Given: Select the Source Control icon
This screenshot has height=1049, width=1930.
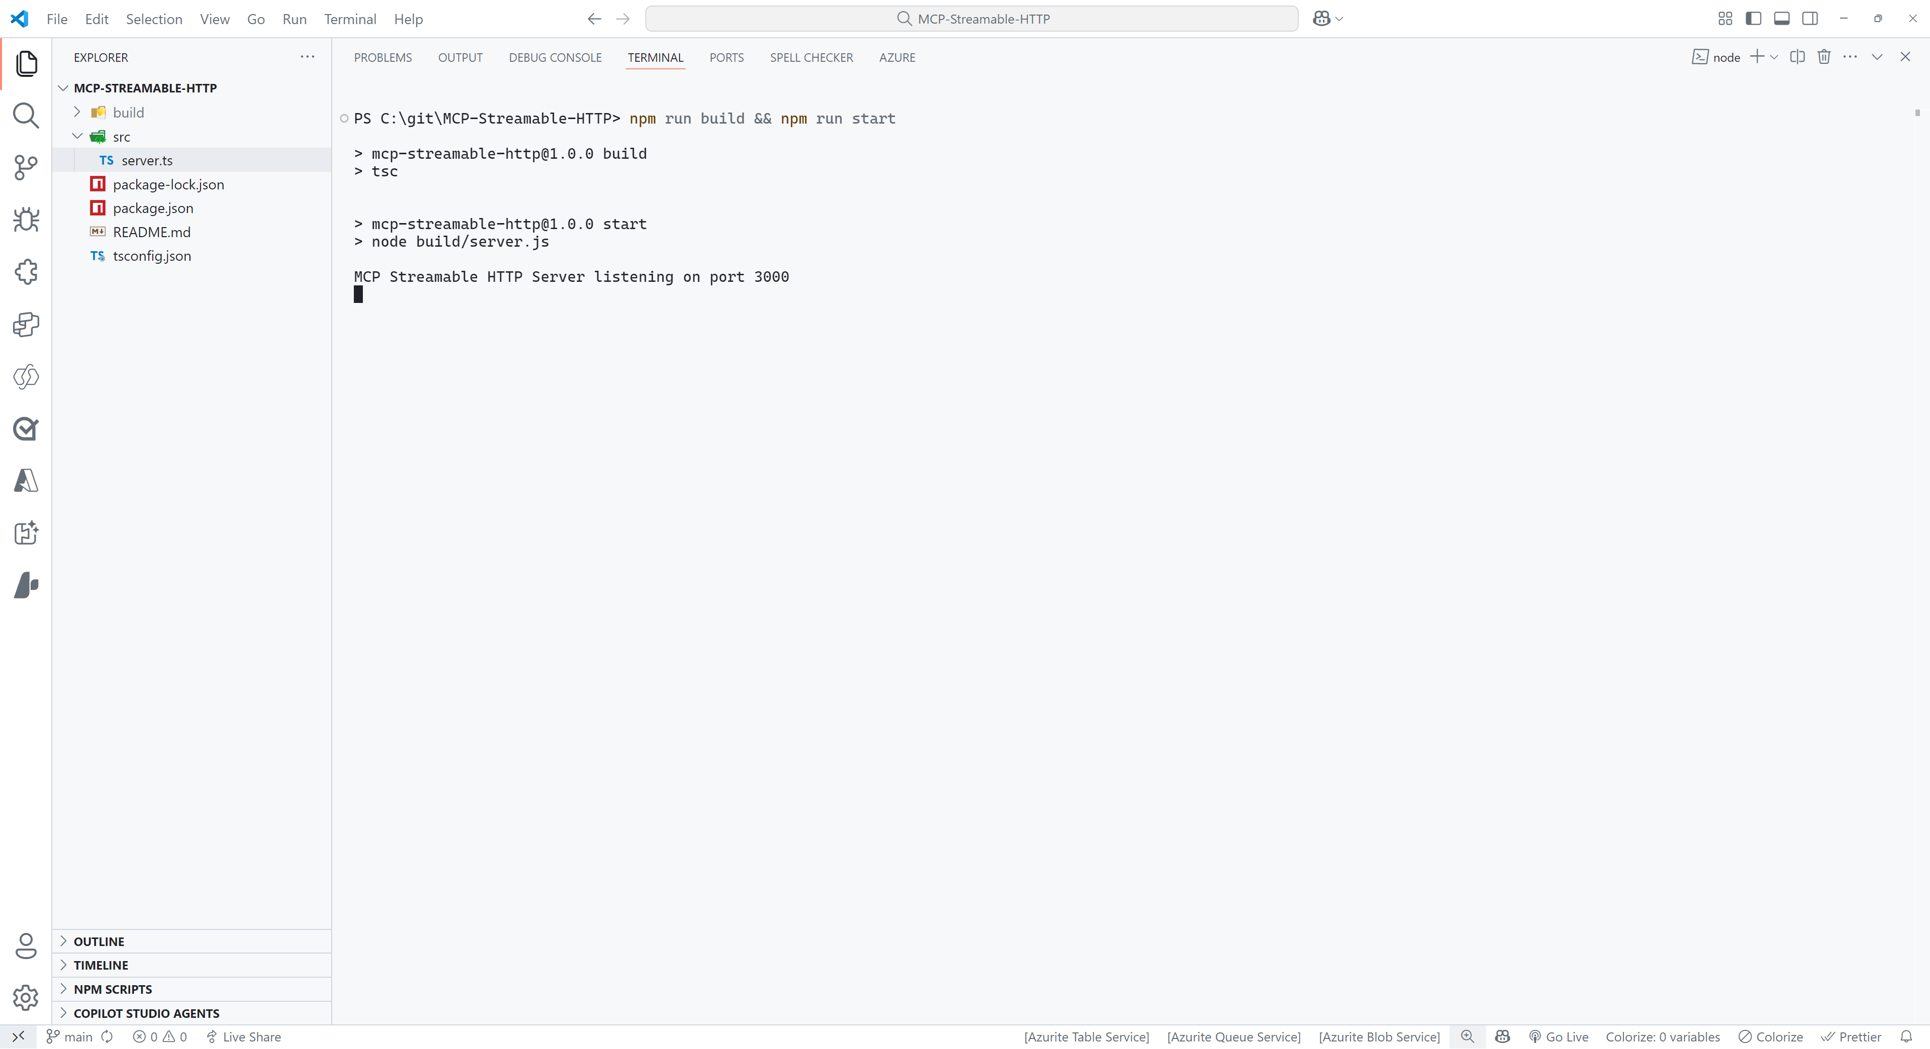Looking at the screenshot, I should (27, 168).
